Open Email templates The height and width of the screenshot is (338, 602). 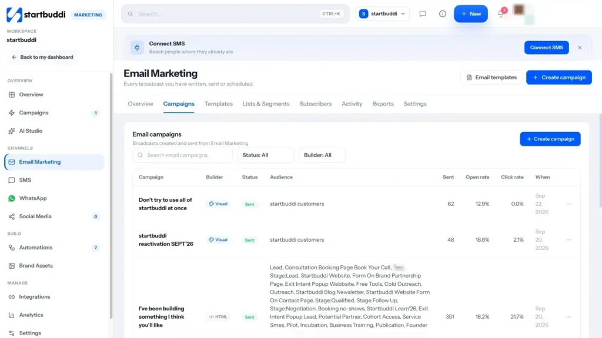pos(491,77)
